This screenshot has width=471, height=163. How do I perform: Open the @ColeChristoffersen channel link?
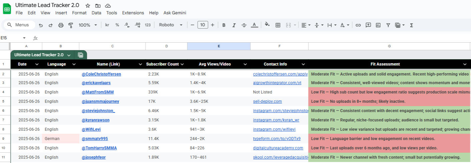pos(101,74)
